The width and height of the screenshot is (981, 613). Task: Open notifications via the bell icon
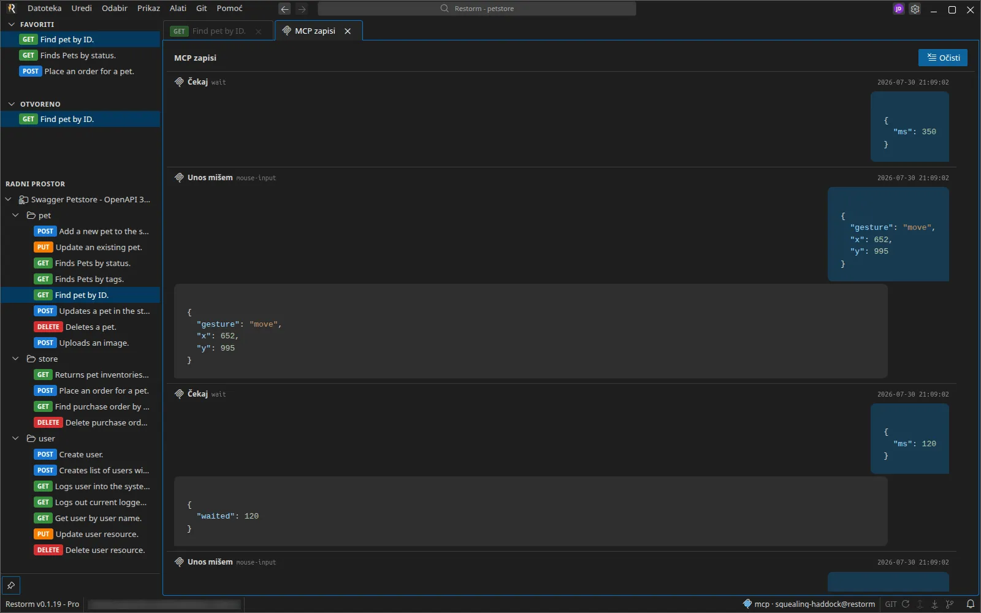click(970, 604)
